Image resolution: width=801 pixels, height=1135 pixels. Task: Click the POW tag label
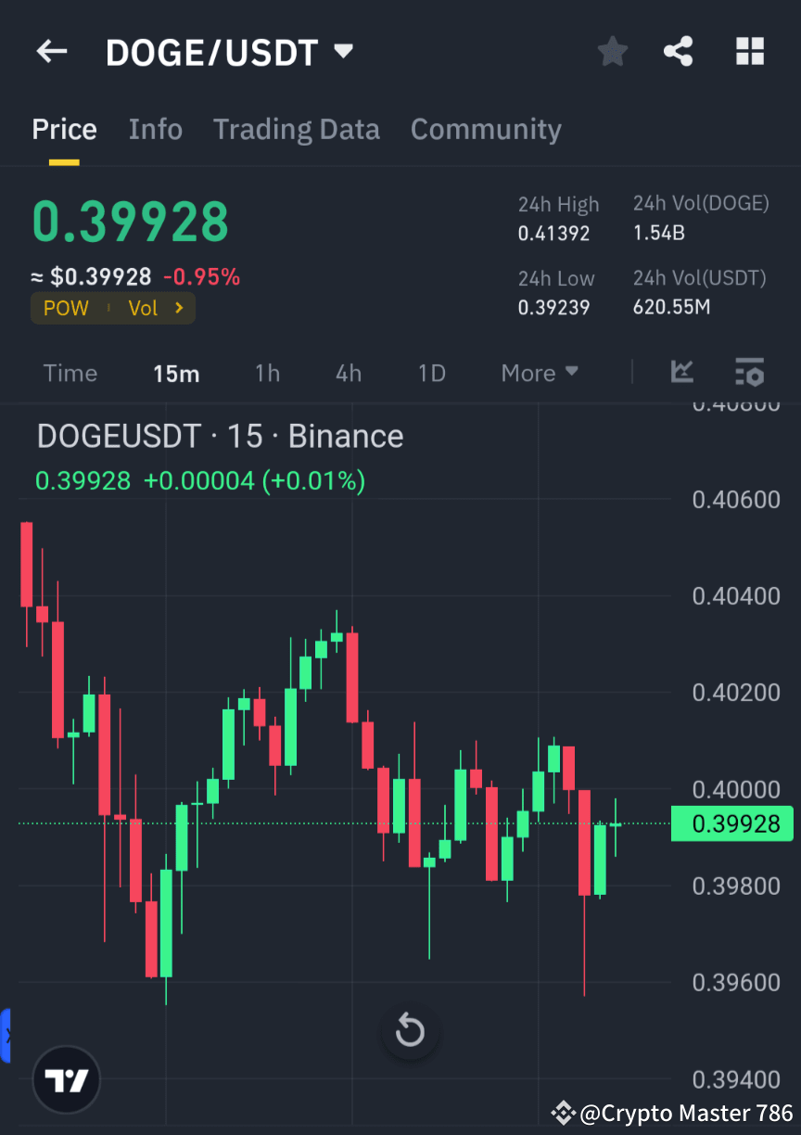pyautogui.click(x=65, y=308)
